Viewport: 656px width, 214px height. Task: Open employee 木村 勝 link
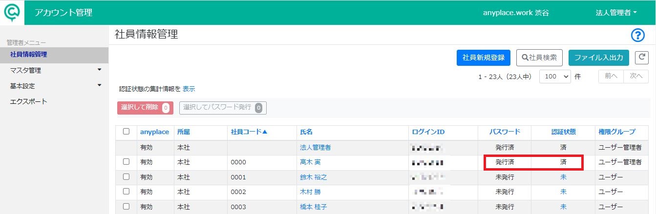(310, 192)
